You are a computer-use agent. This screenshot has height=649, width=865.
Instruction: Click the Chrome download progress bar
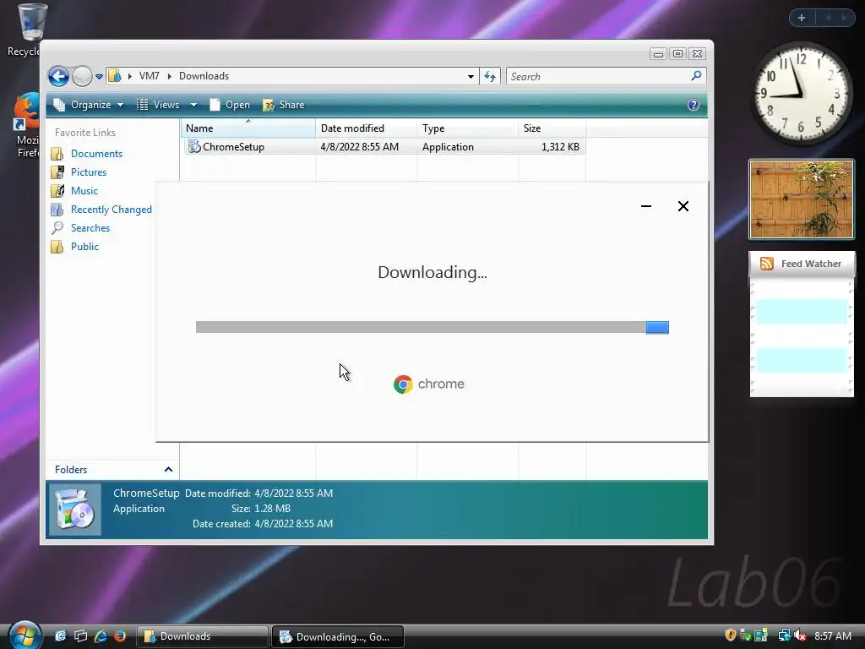coord(432,327)
